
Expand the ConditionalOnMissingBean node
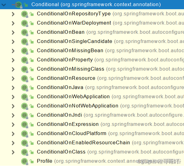click(13, 51)
